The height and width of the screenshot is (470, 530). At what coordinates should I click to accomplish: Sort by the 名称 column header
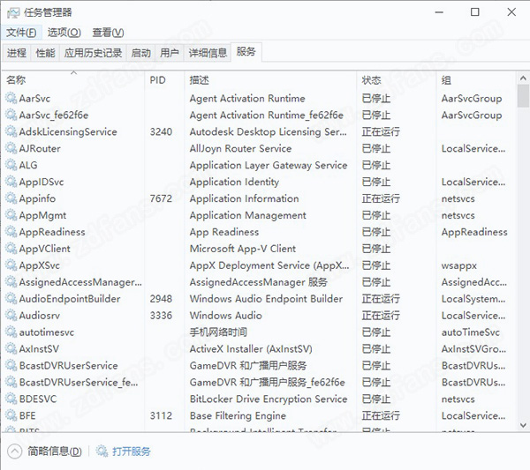(73, 80)
